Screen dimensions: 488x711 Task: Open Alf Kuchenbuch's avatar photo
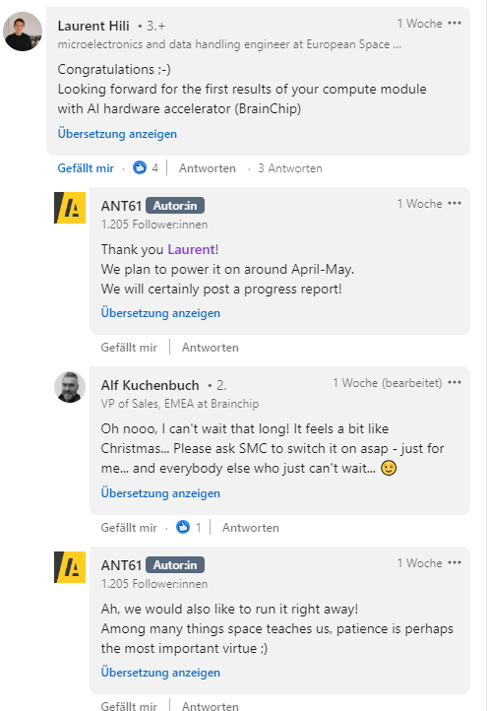point(70,387)
